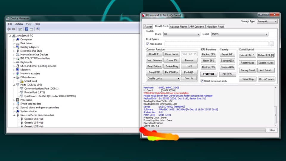Click the Back arrow in Device Manager toolbar
This screenshot has height=161, width=286.
click(9, 29)
